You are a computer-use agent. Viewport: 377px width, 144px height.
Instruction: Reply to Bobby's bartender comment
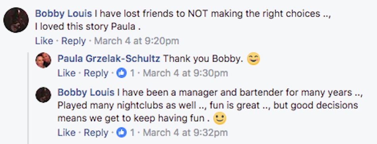point(96,132)
